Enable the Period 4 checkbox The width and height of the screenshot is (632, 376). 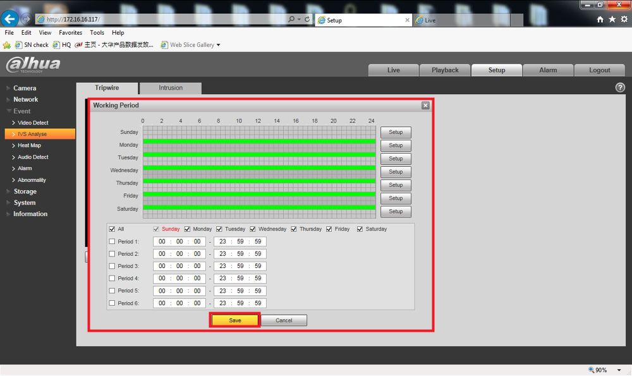pos(112,279)
